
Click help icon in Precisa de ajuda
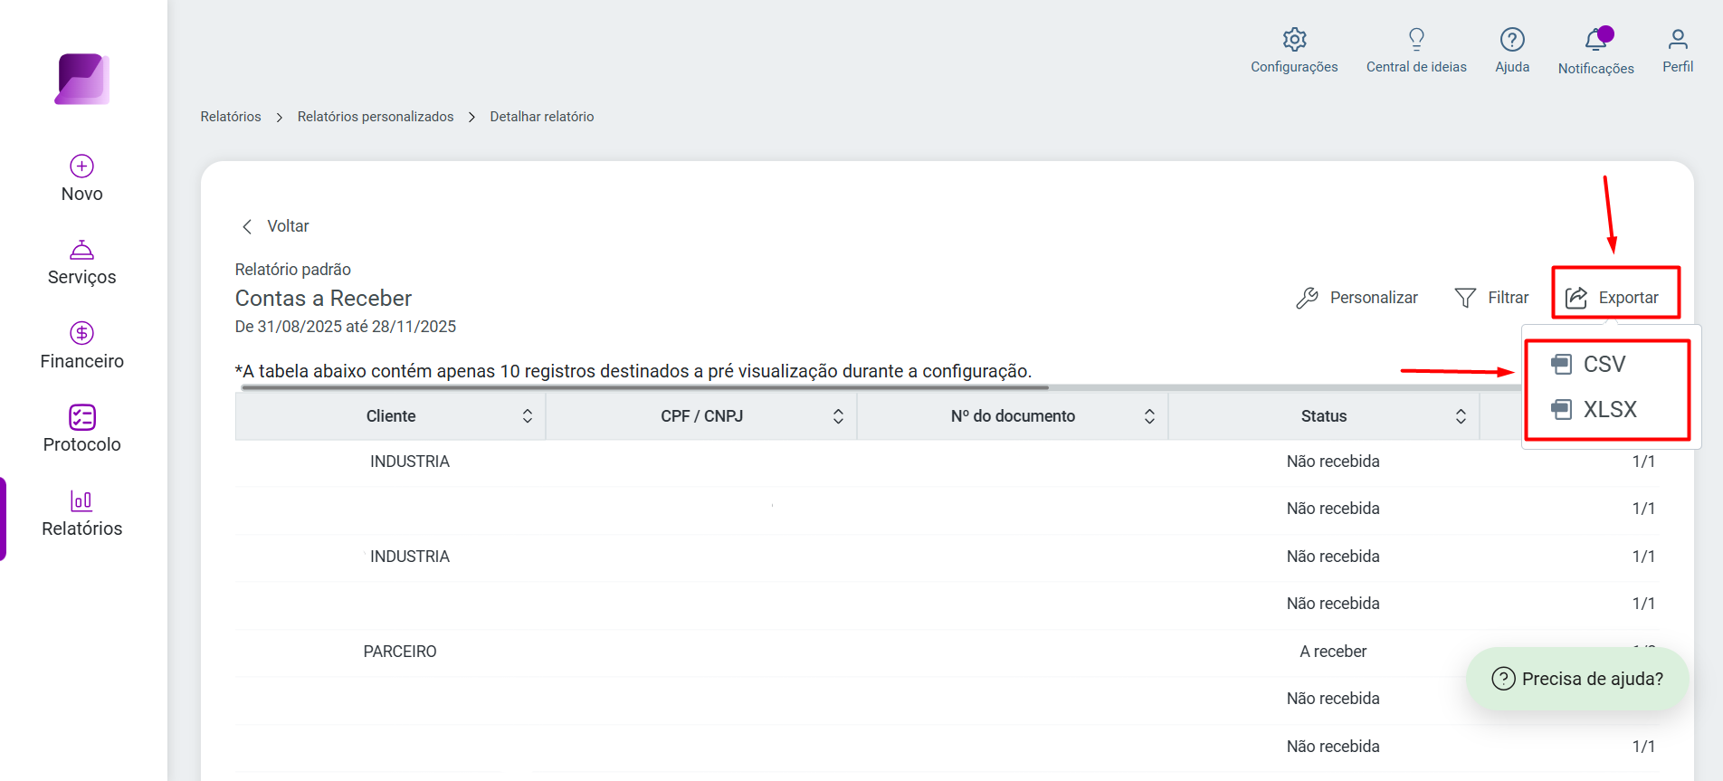[1503, 679]
